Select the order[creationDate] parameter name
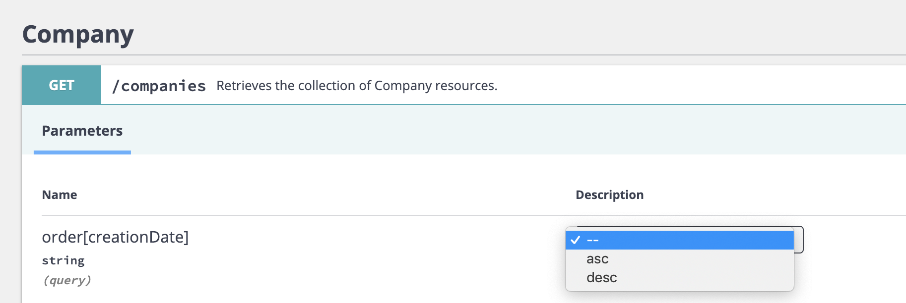 coord(115,237)
